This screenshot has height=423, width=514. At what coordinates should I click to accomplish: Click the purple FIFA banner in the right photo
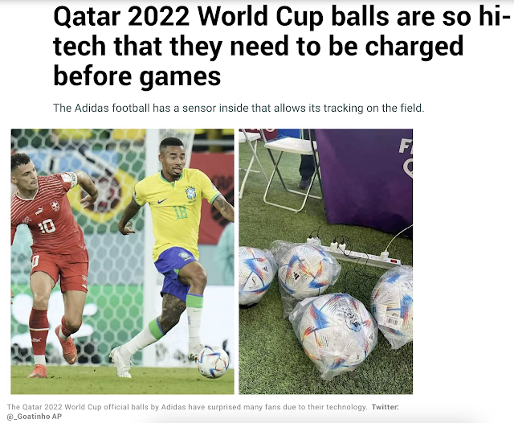pos(365,182)
